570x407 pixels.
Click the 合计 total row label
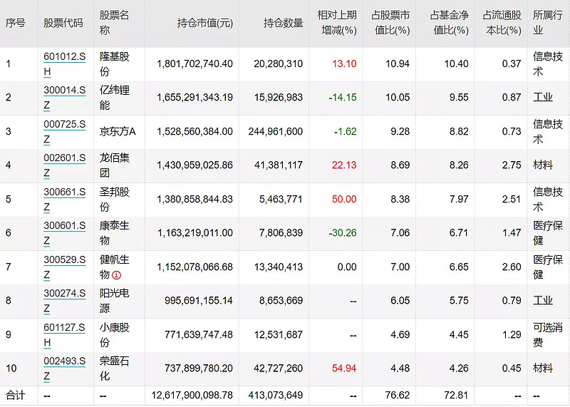tap(15, 396)
